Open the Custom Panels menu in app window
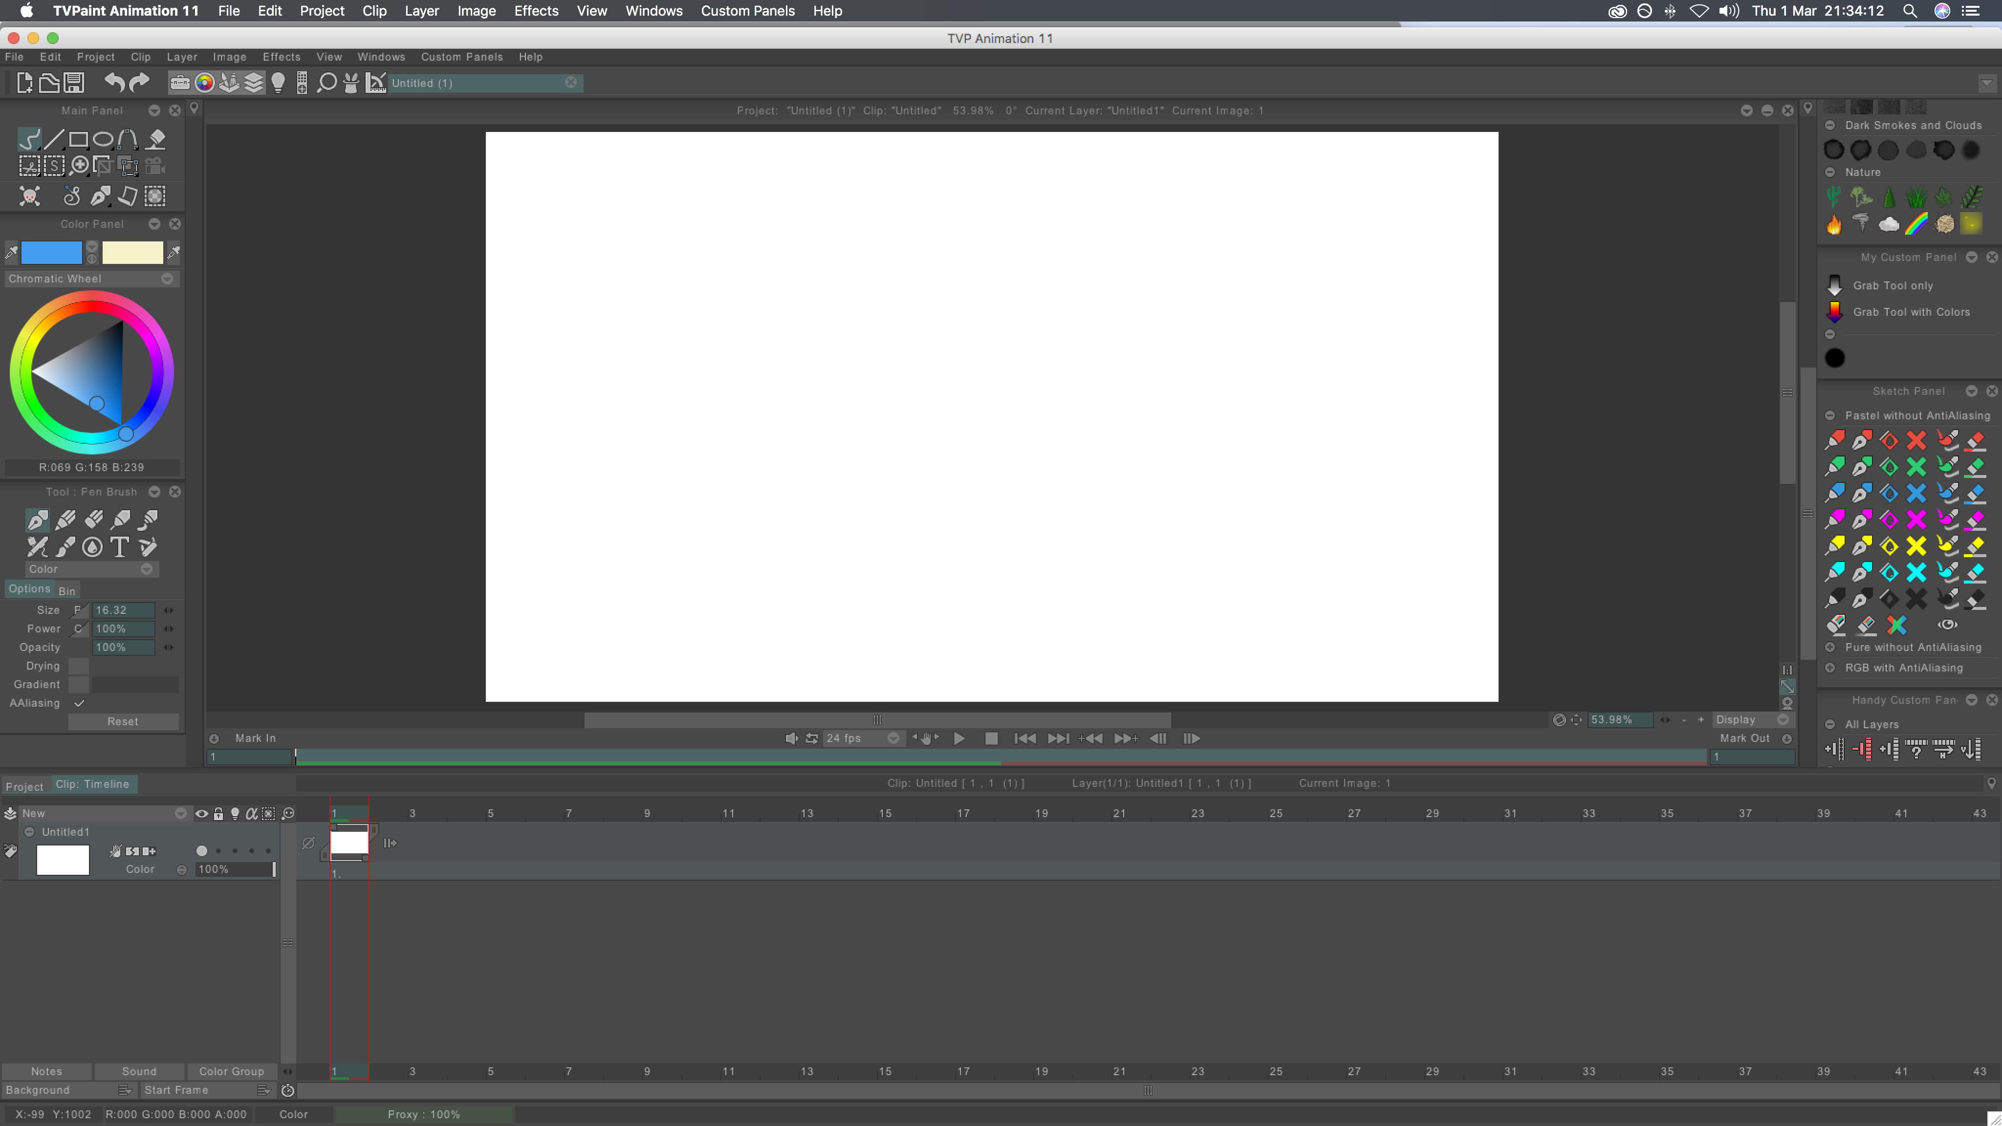This screenshot has height=1126, width=2002. click(461, 57)
